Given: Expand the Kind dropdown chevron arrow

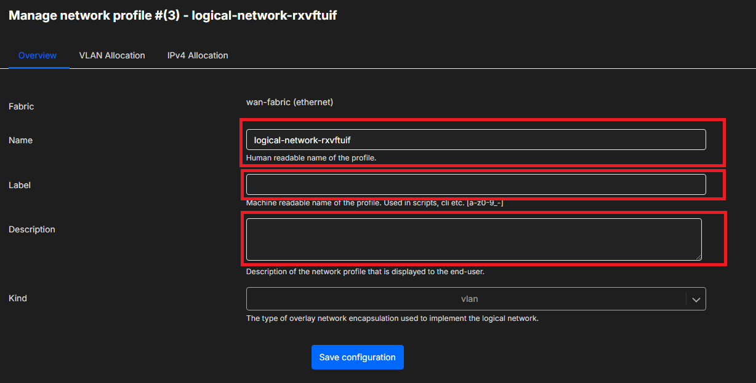Looking at the screenshot, I should [x=696, y=299].
